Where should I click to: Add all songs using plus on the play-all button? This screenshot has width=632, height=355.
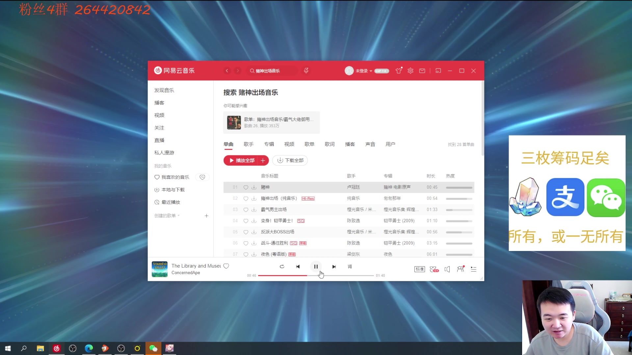(x=263, y=160)
